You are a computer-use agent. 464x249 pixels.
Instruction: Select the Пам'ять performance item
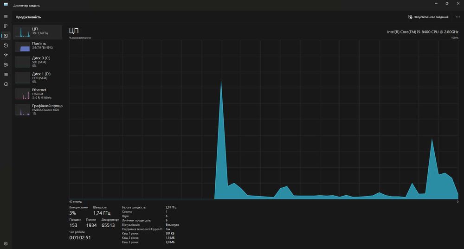click(x=38, y=47)
